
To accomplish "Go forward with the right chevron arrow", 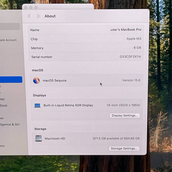I will 38,16.
